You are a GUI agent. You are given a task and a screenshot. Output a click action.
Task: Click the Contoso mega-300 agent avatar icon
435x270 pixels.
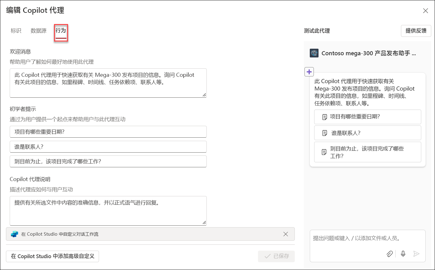[314, 53]
